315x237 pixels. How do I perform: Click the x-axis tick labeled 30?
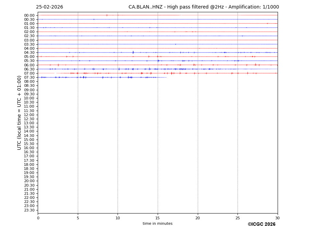coord(277,218)
